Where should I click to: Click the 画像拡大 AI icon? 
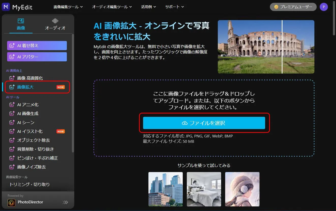[x=12, y=87]
